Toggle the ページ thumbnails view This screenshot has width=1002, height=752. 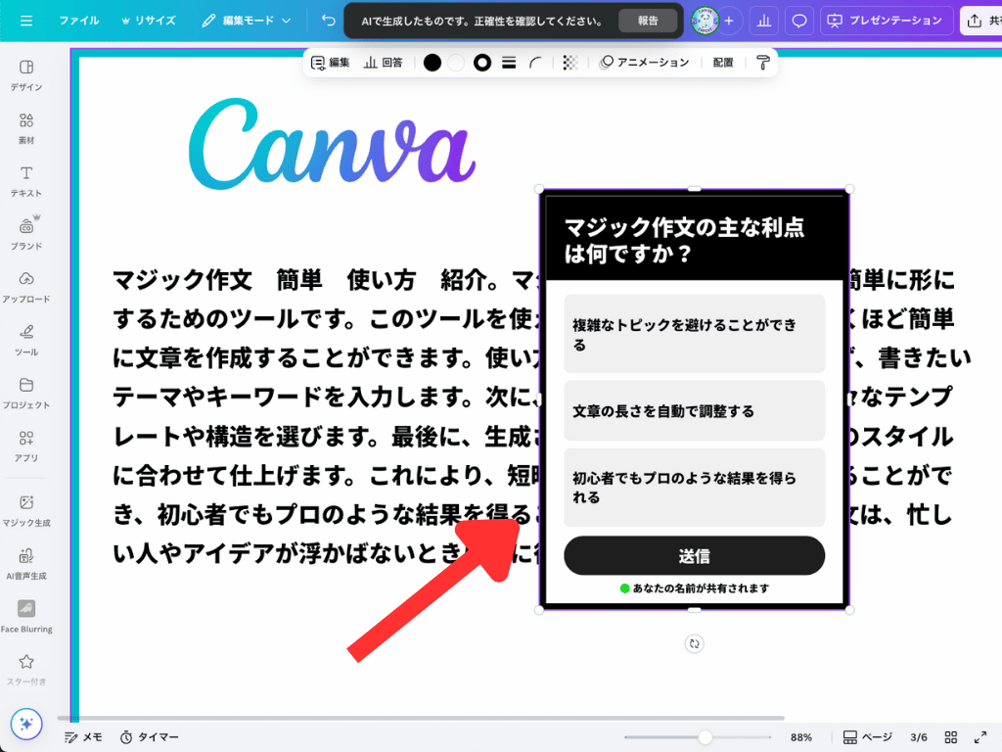867,737
